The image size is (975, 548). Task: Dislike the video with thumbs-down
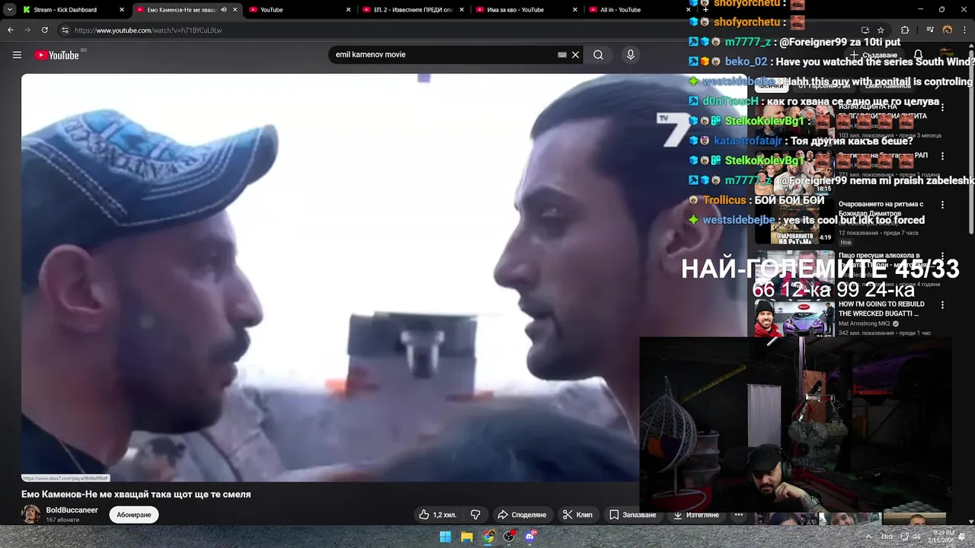click(x=475, y=515)
